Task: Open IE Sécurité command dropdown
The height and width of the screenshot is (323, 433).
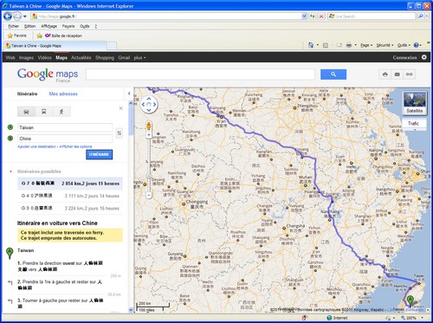Action: 385,45
